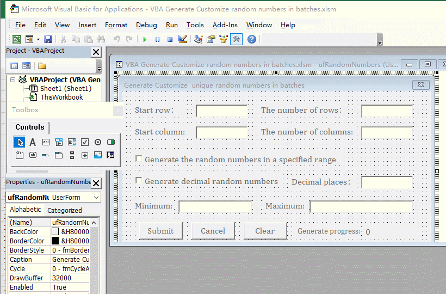Click the Undo arrow icon

coord(116,39)
